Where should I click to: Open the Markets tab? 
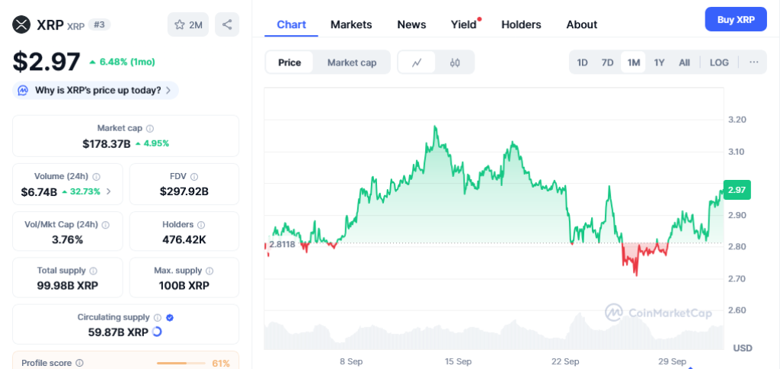point(351,24)
